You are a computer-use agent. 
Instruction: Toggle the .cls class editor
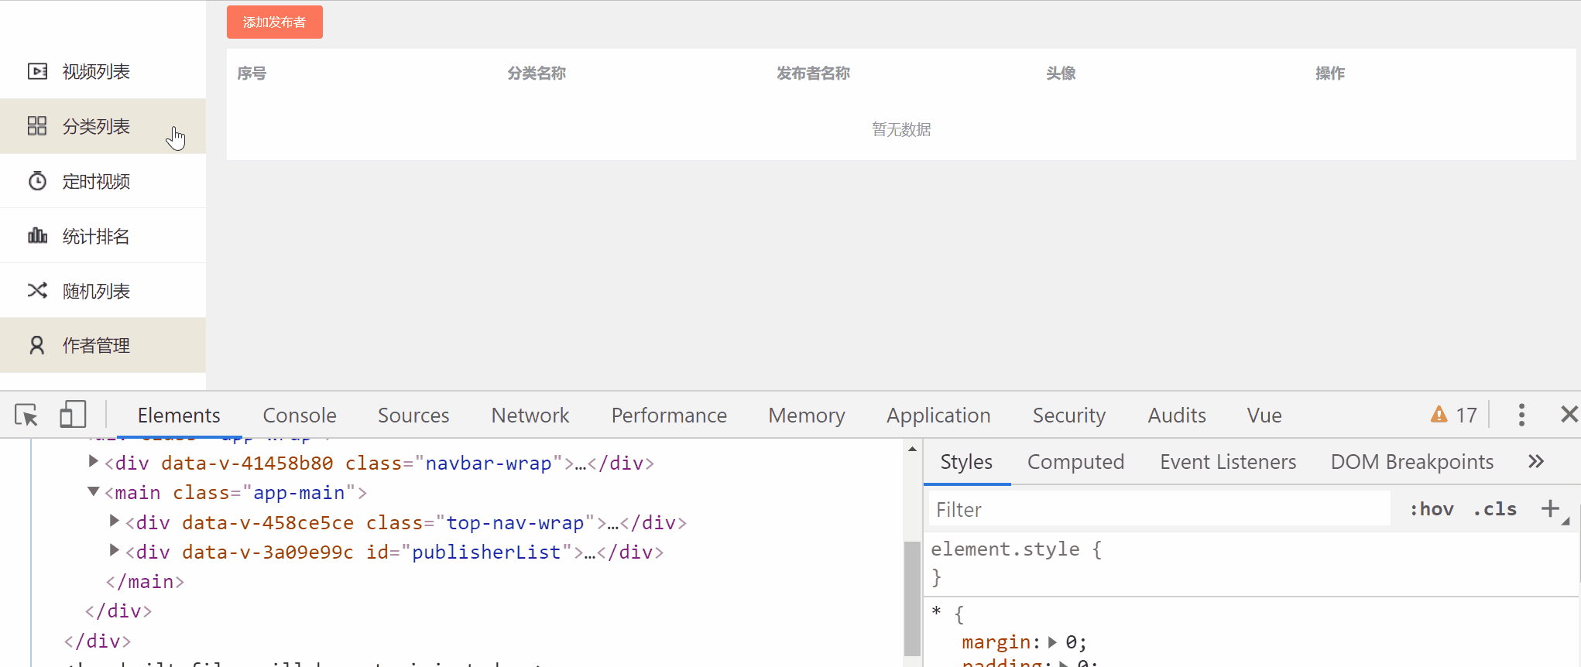(1494, 509)
